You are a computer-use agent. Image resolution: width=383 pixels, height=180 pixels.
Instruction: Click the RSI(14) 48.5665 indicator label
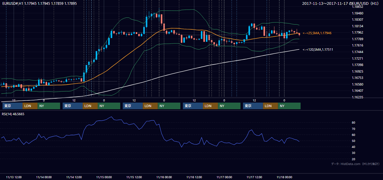tap(13, 114)
